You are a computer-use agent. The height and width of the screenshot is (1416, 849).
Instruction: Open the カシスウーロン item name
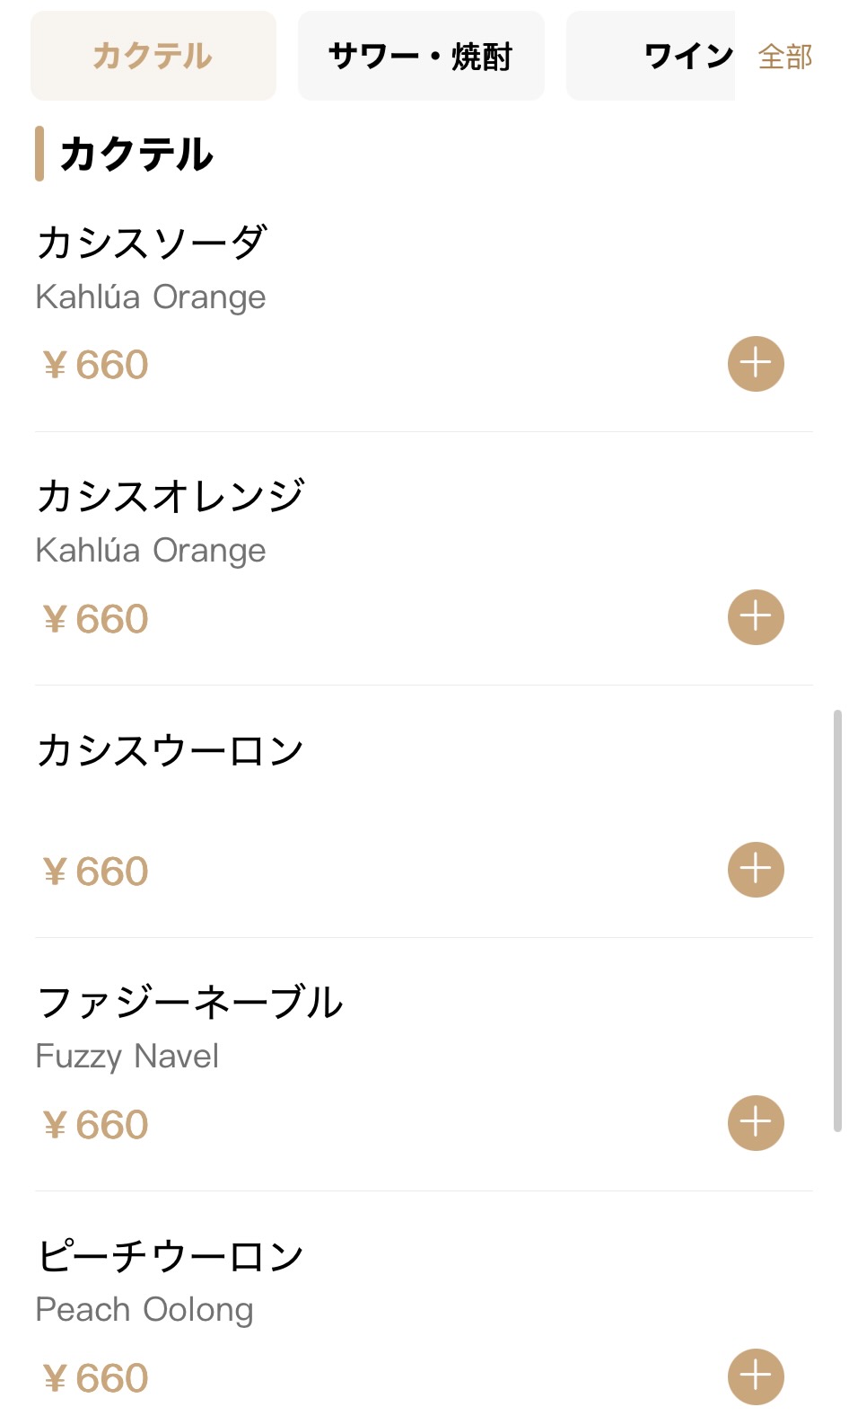171,750
